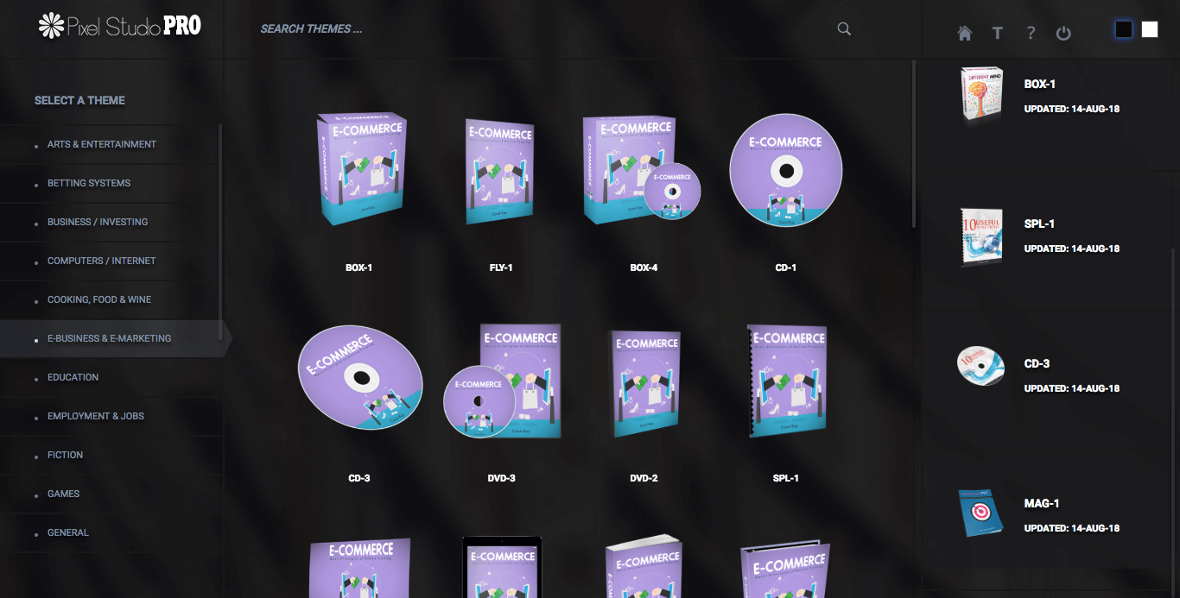The image size is (1180, 598).
Task: Choose the FLY-1 E-Commerce flyer mockup
Action: (500, 171)
